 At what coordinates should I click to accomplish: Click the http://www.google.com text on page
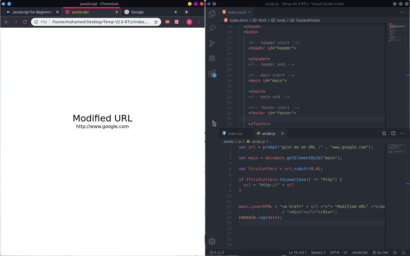coord(102,126)
